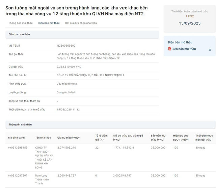The image size is (216, 188).
Task: Select bidder ID vn0313695159
Action: point(18,147)
